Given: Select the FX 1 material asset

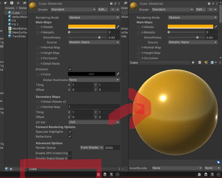Looking at the screenshot, I should click(15, 25).
